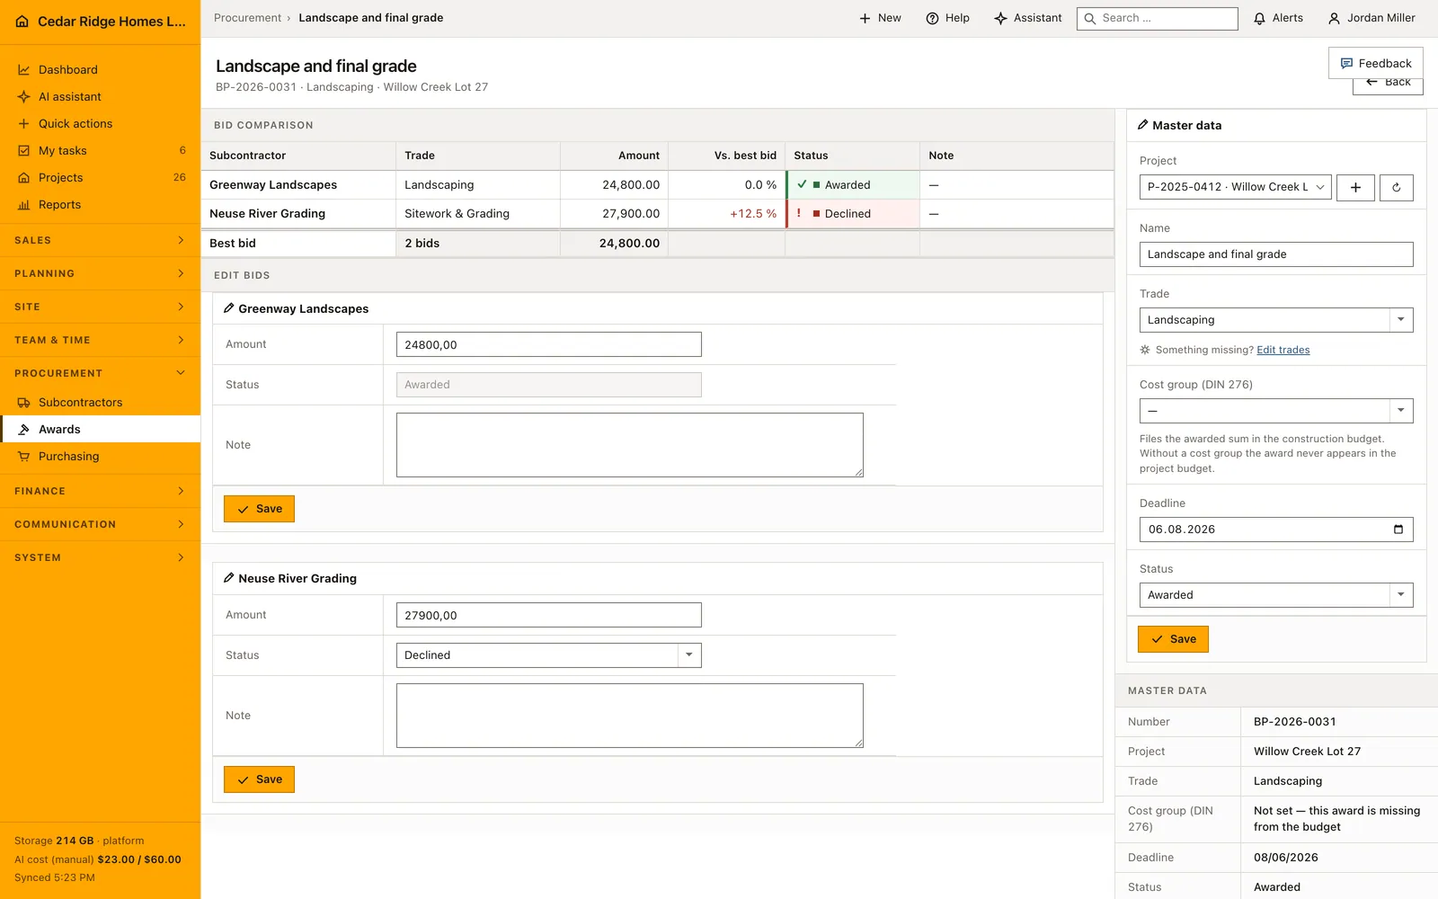This screenshot has width=1438, height=899.
Task: Click the Feedback button
Action: 1376,63
